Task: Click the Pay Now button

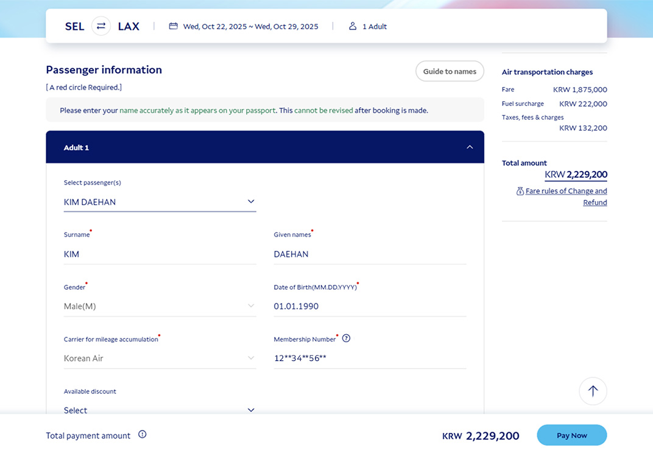Action: 572,435
